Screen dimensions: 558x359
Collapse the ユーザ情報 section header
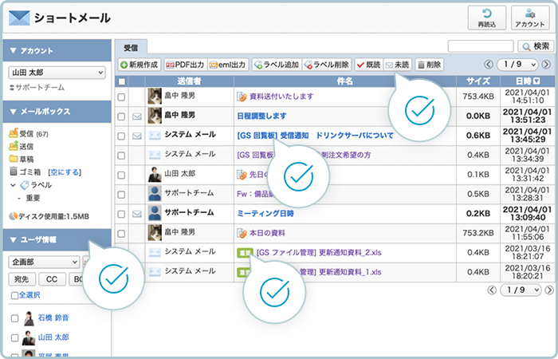pos(57,239)
